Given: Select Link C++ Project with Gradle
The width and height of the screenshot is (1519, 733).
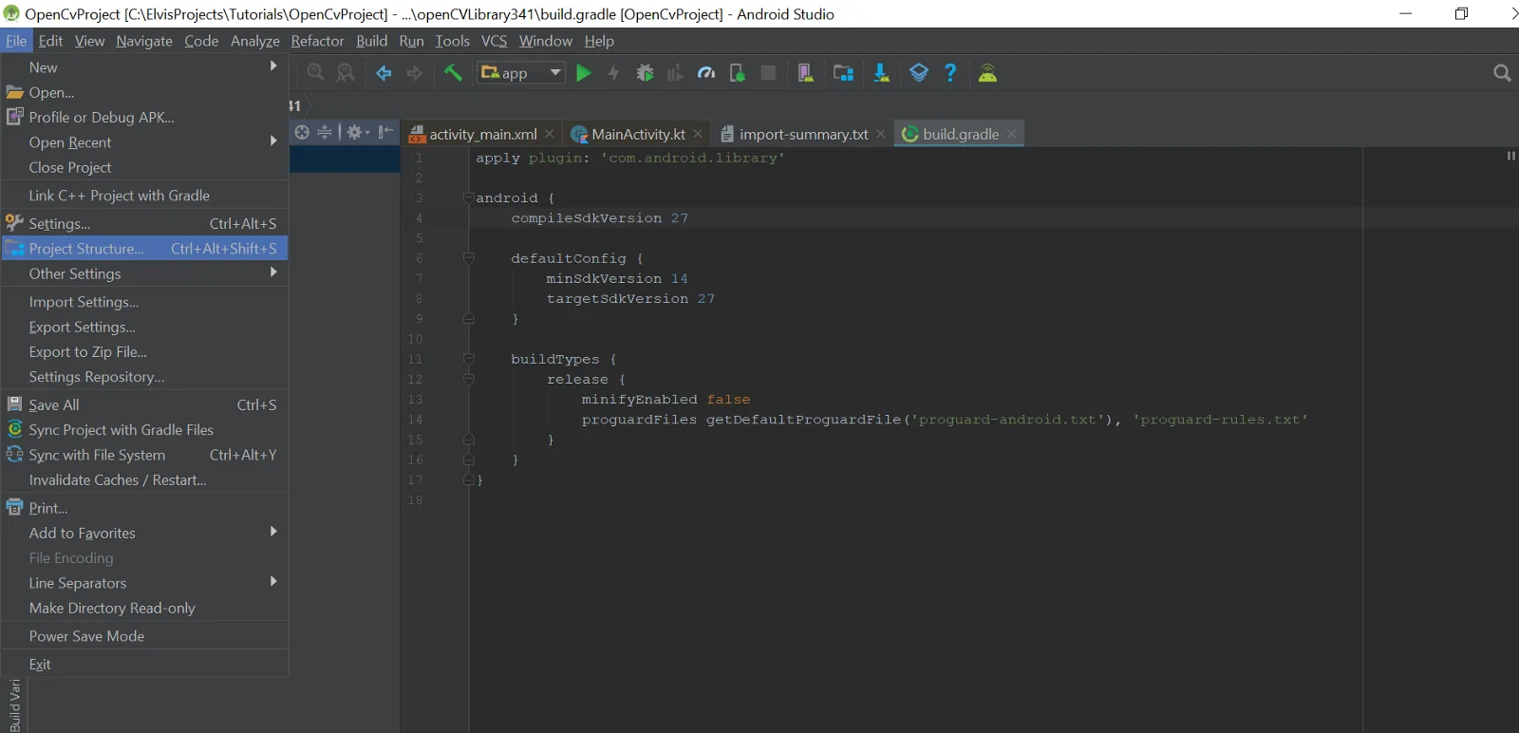Looking at the screenshot, I should coord(144,196).
